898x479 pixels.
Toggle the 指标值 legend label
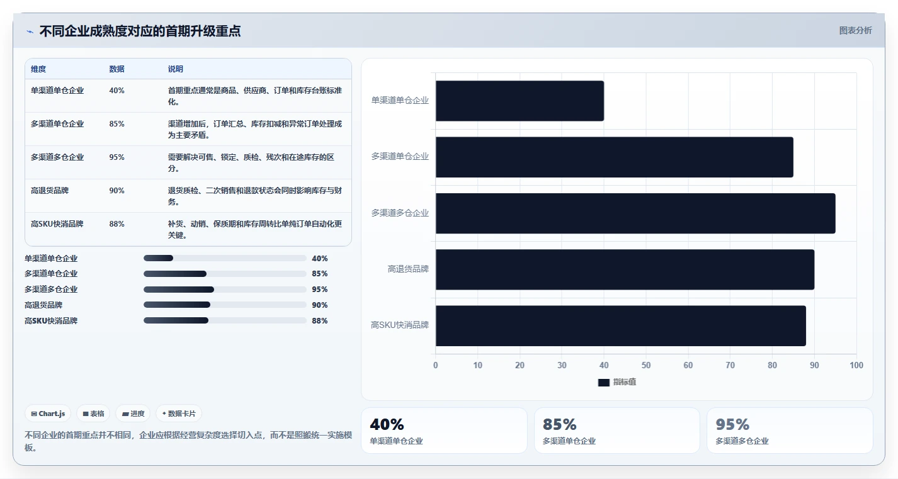(x=625, y=383)
